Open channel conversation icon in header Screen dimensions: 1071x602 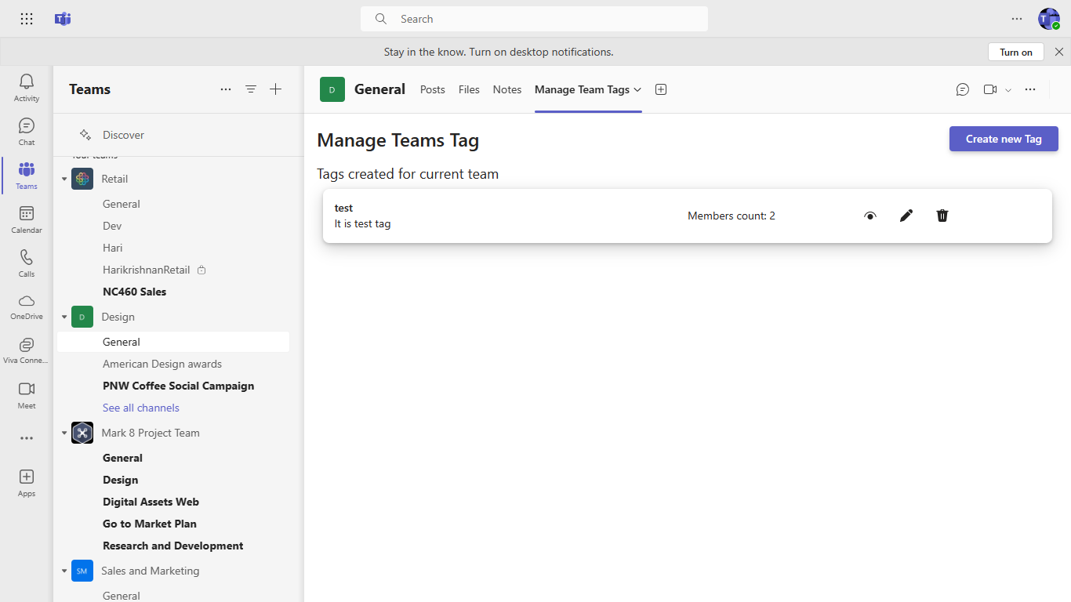(x=963, y=89)
